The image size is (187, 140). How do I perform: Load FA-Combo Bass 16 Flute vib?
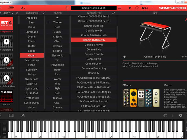click(94, 87)
